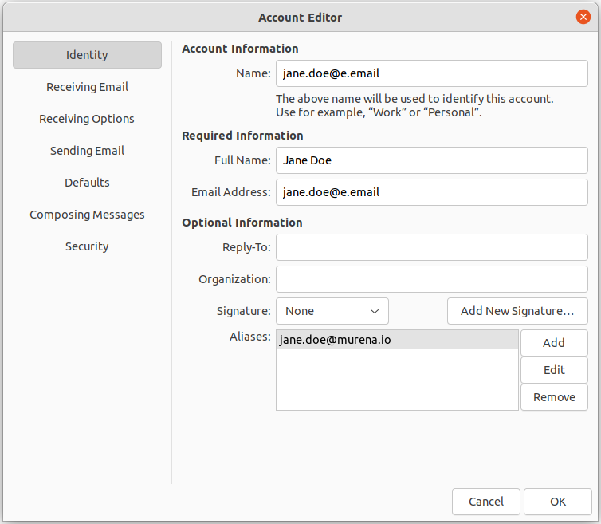Focus the Organization text box
This screenshot has height=524, width=601.
click(x=431, y=279)
